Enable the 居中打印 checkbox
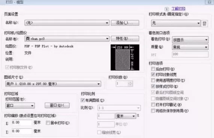214x138 pixels. 48,123
